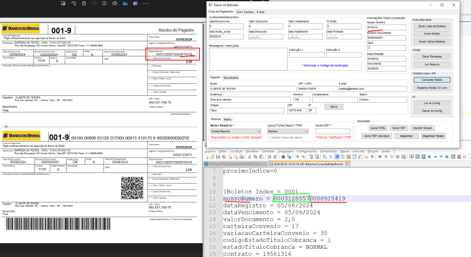
Task: Click the Imprimir Stream button
Action: [x=423, y=128]
